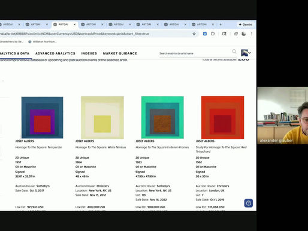Click the search magnifier icon
Screen dimensions: 308x231
(234, 51)
